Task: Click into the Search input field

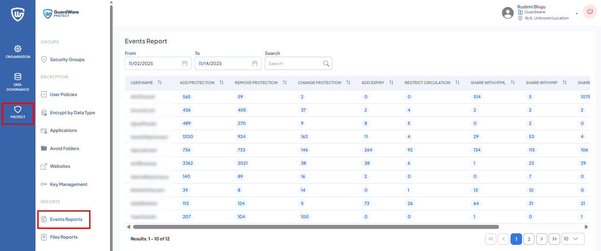Action: coord(293,63)
